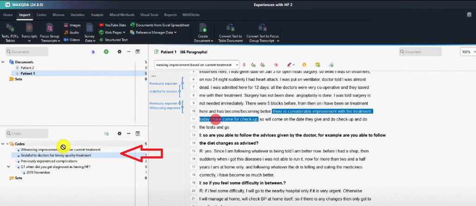Click Convert Text to Table Document
The height and width of the screenshot is (206, 476).
pyautogui.click(x=231, y=32)
